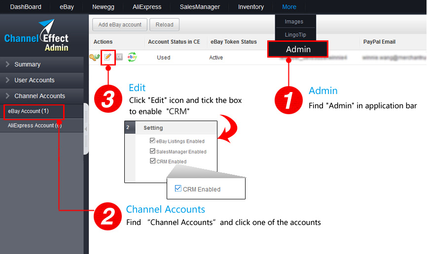Toggle CRM Enabled checkbox in Setting panel

152,161
